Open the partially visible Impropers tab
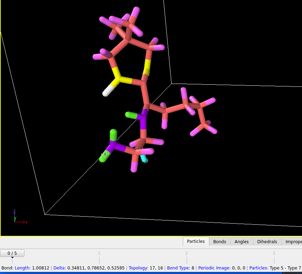This screenshot has width=302, height=274. click(293, 241)
